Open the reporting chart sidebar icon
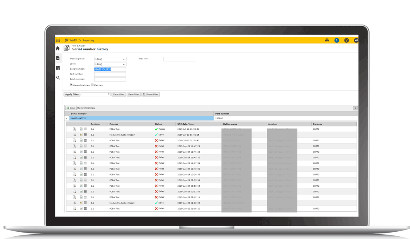The height and width of the screenshot is (251, 410). pyautogui.click(x=58, y=58)
